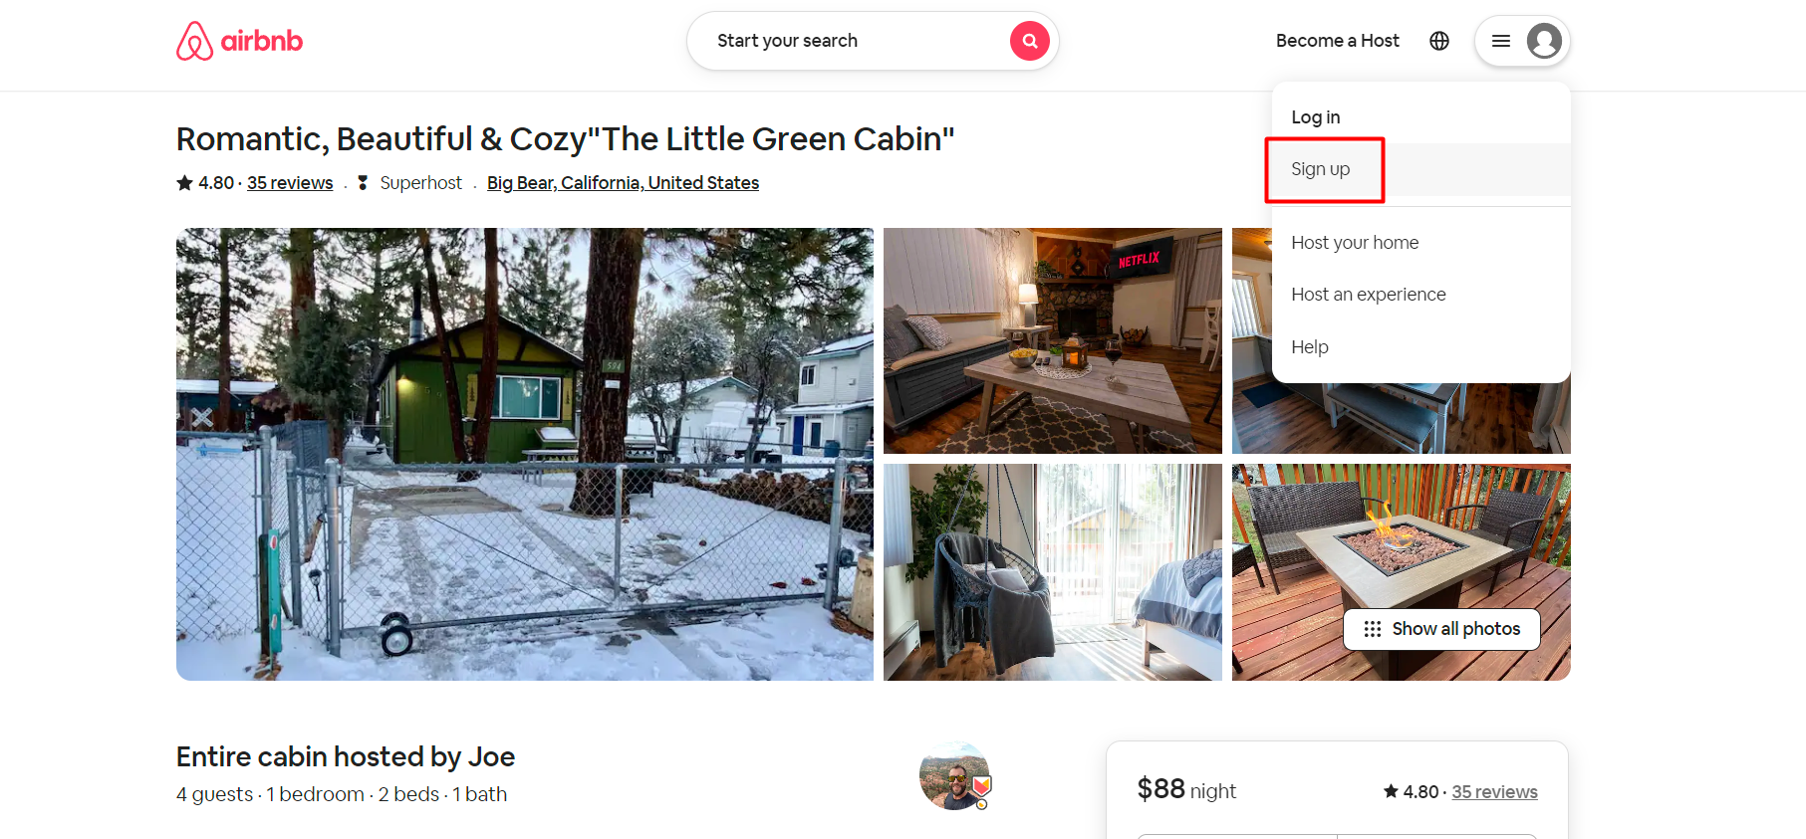
Task: Click the grid icon on Show all photos
Action: 1372,629
